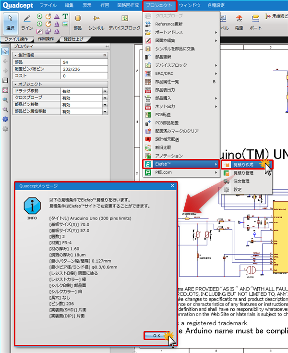The height and width of the screenshot is (353, 288).
Task: Collapse the プロパティ panel arrows
Action: tap(107, 47)
